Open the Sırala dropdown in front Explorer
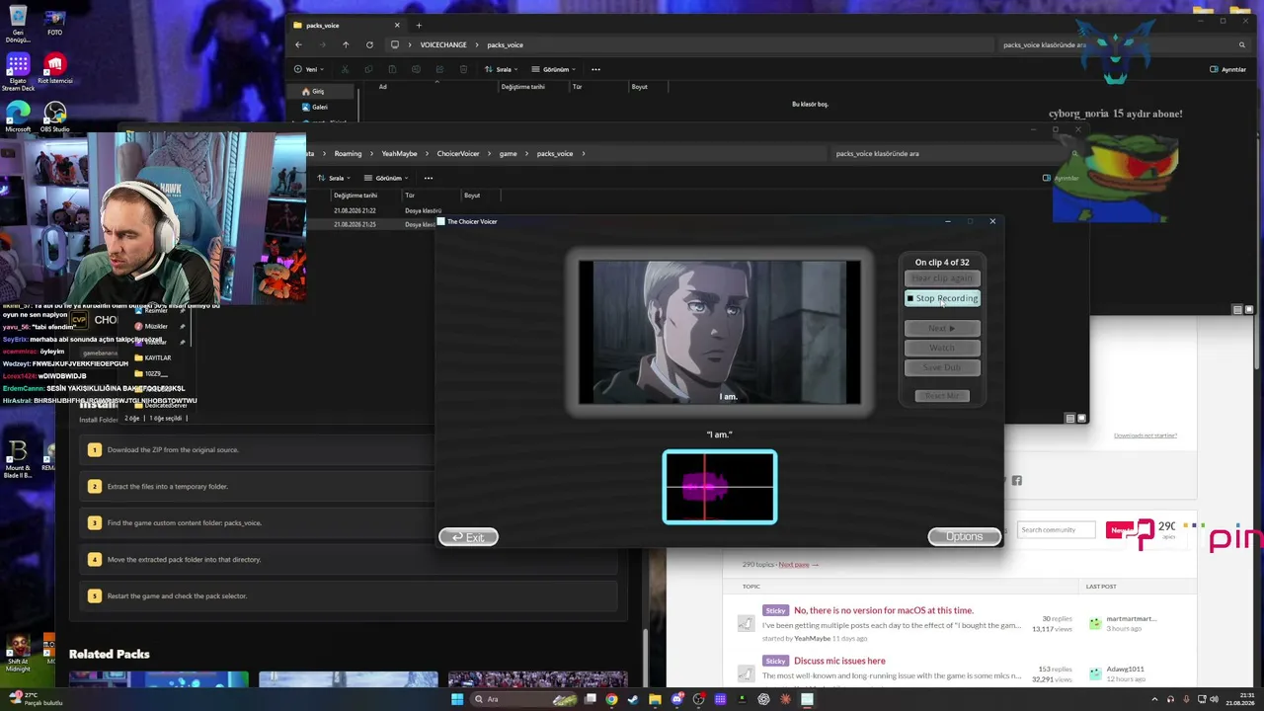 point(504,69)
